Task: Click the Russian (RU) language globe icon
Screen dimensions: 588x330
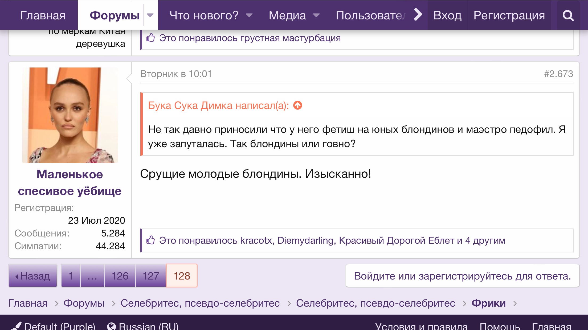Action: (111, 326)
